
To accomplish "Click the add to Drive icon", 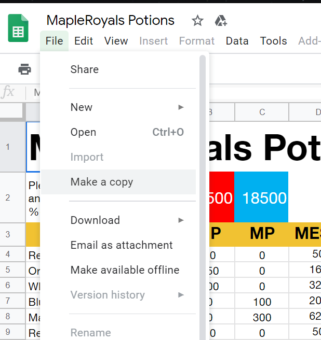I will pos(220,21).
